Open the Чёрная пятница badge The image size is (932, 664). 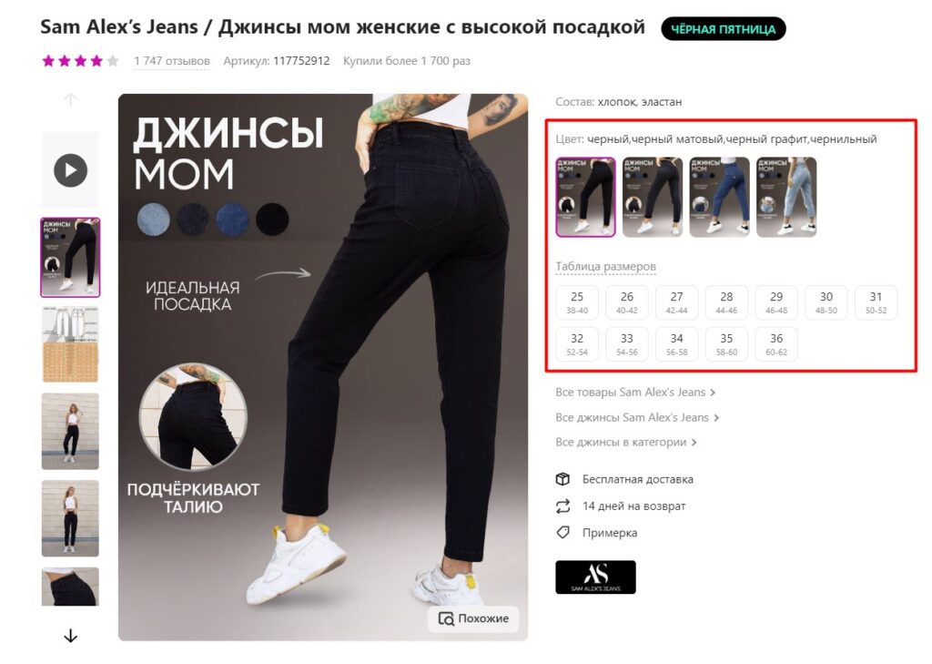coord(724,29)
